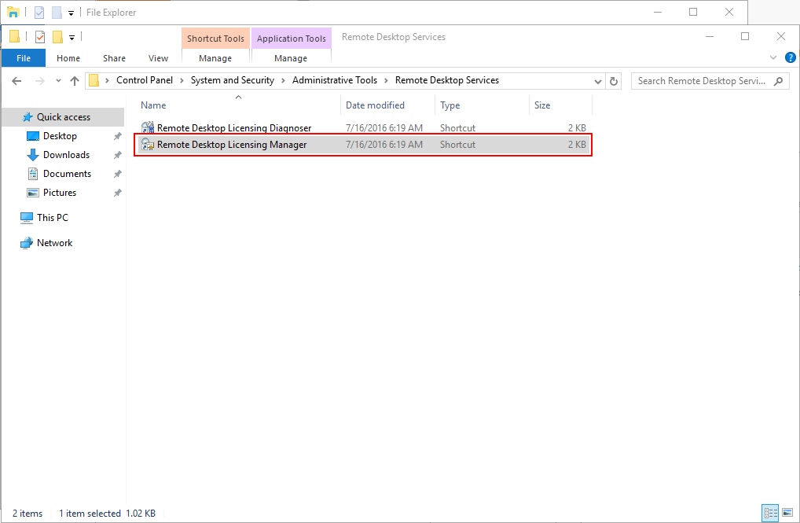Unpin Downloads using its pin icon
This screenshot has height=523, width=800.
pos(117,155)
